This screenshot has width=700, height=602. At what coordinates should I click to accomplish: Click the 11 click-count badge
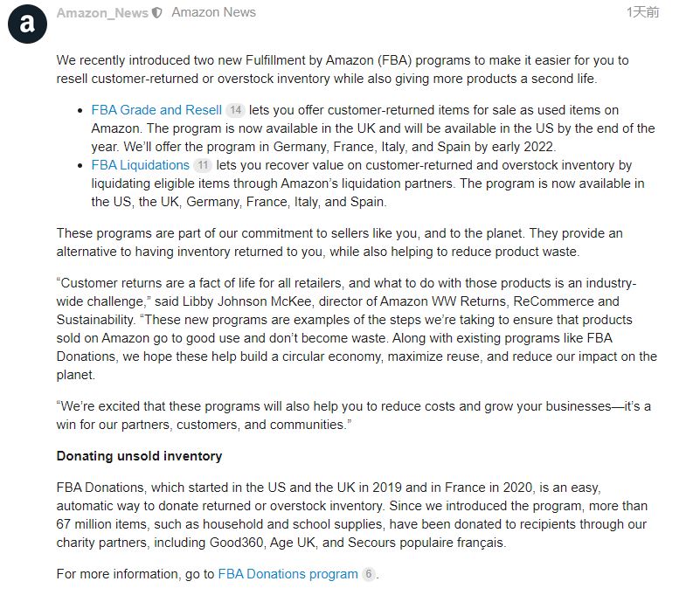(x=203, y=165)
